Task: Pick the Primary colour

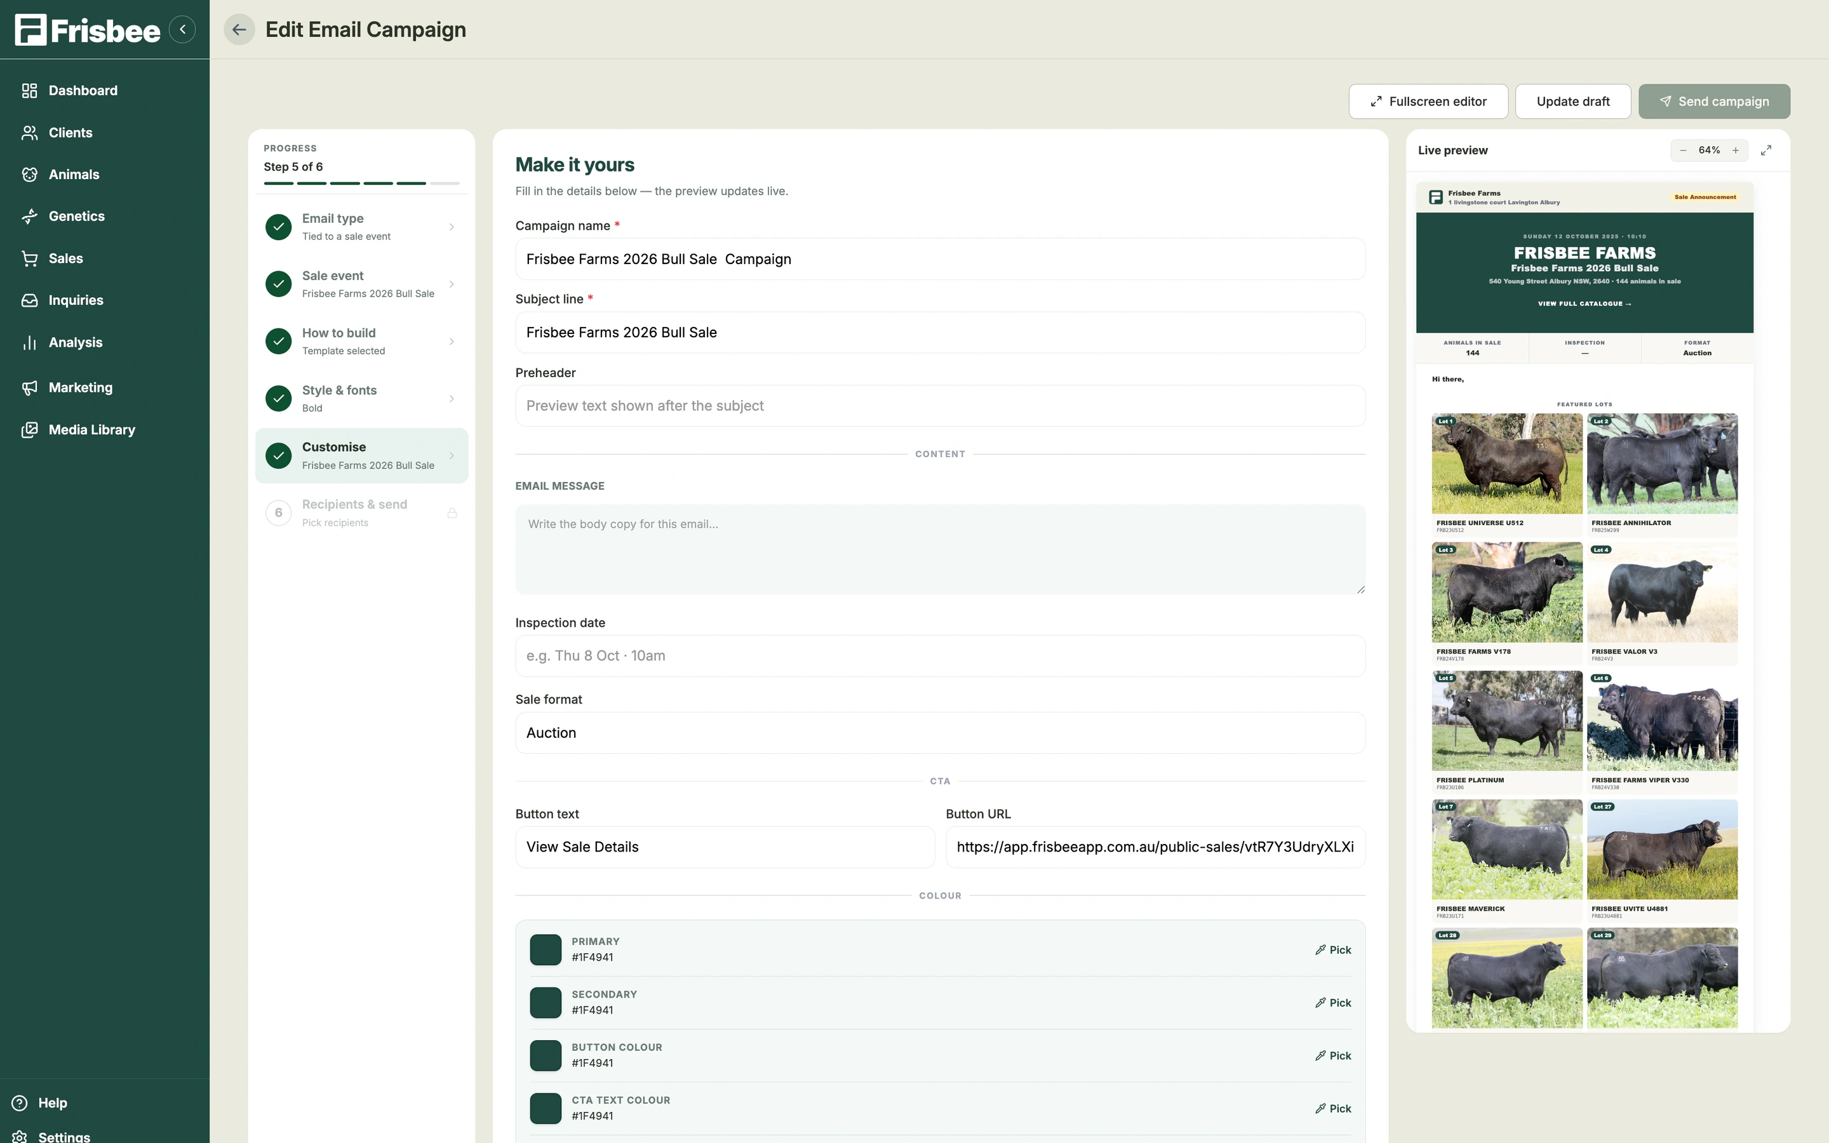Action: tap(1333, 950)
